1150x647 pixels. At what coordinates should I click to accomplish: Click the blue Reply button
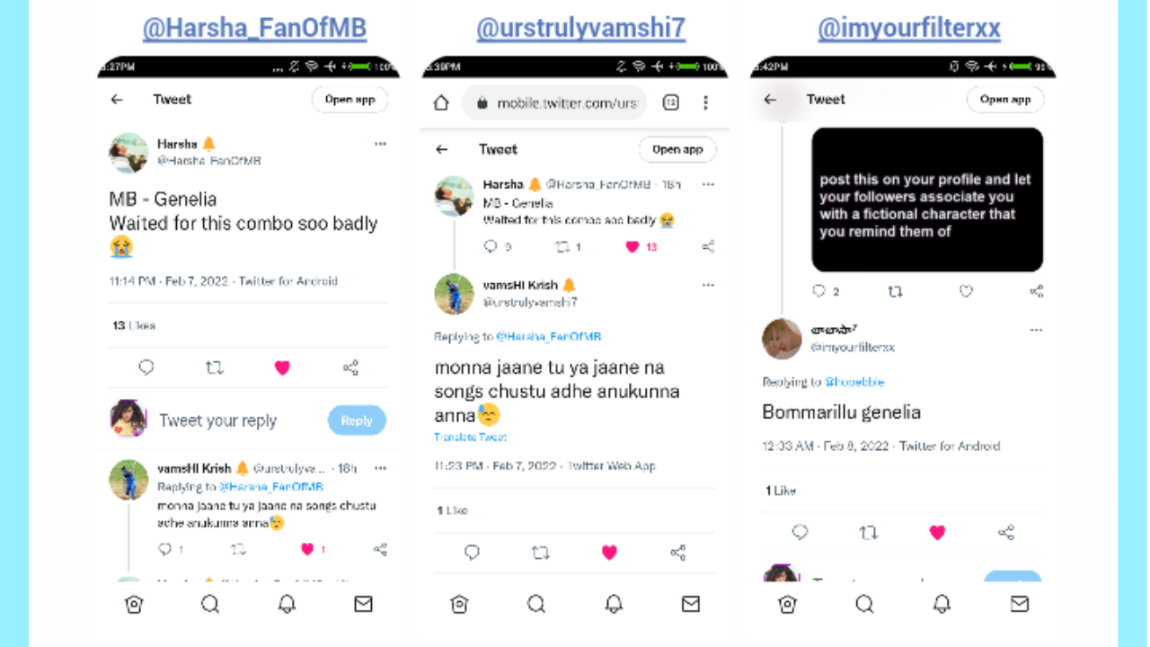click(x=357, y=421)
